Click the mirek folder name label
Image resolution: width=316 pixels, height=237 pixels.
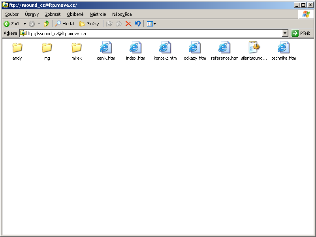coord(77,58)
